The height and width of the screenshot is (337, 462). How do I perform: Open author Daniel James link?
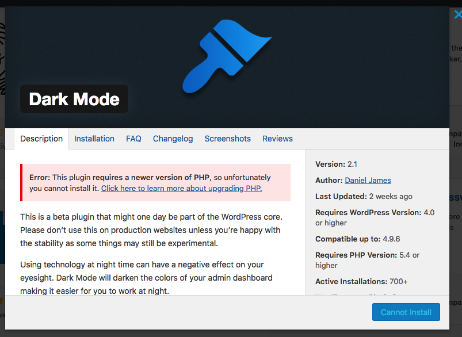coord(368,180)
